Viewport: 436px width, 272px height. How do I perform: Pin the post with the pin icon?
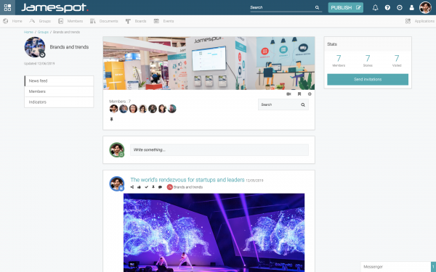point(153,187)
